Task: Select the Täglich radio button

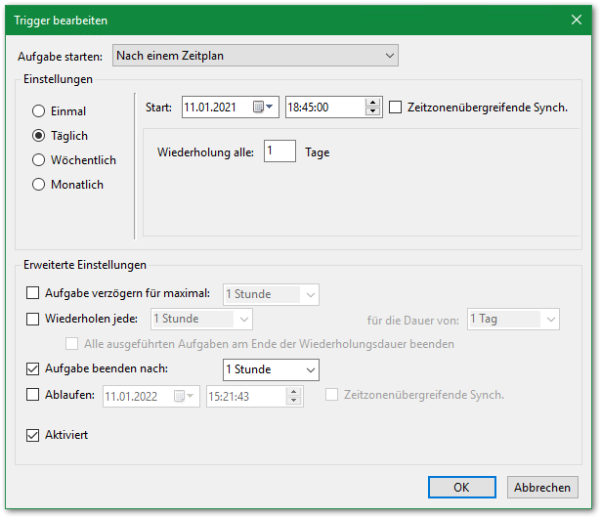Action: [x=39, y=136]
